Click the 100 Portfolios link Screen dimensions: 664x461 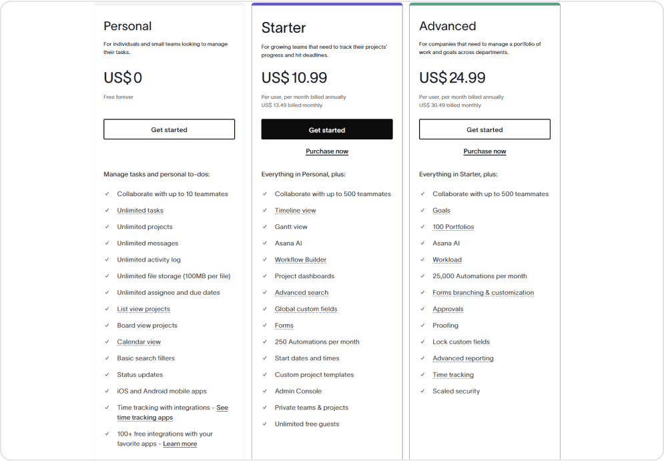point(453,227)
